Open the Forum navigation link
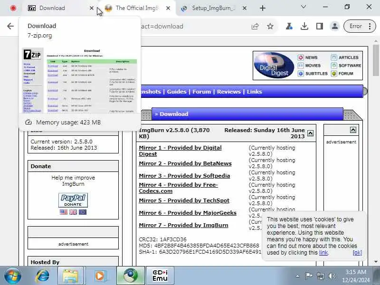380x285 pixels. [x=201, y=92]
